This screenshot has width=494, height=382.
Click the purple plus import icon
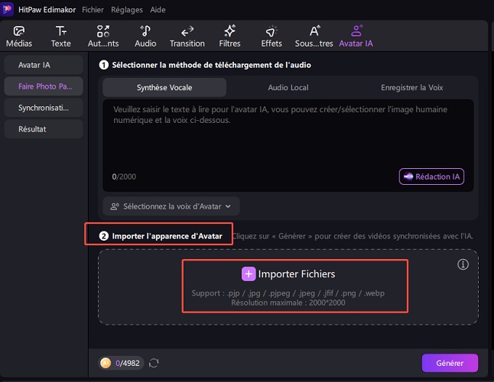(x=249, y=274)
